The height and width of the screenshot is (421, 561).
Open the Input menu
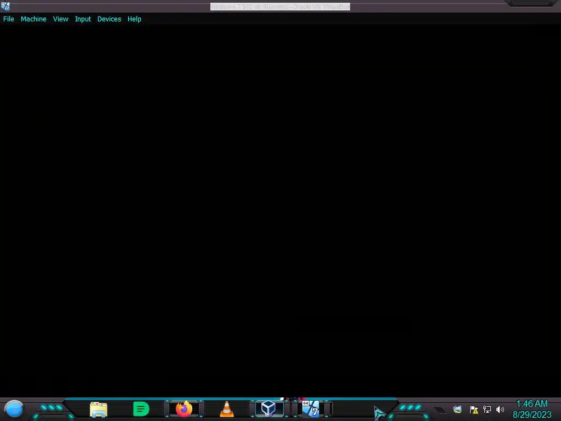point(83,19)
